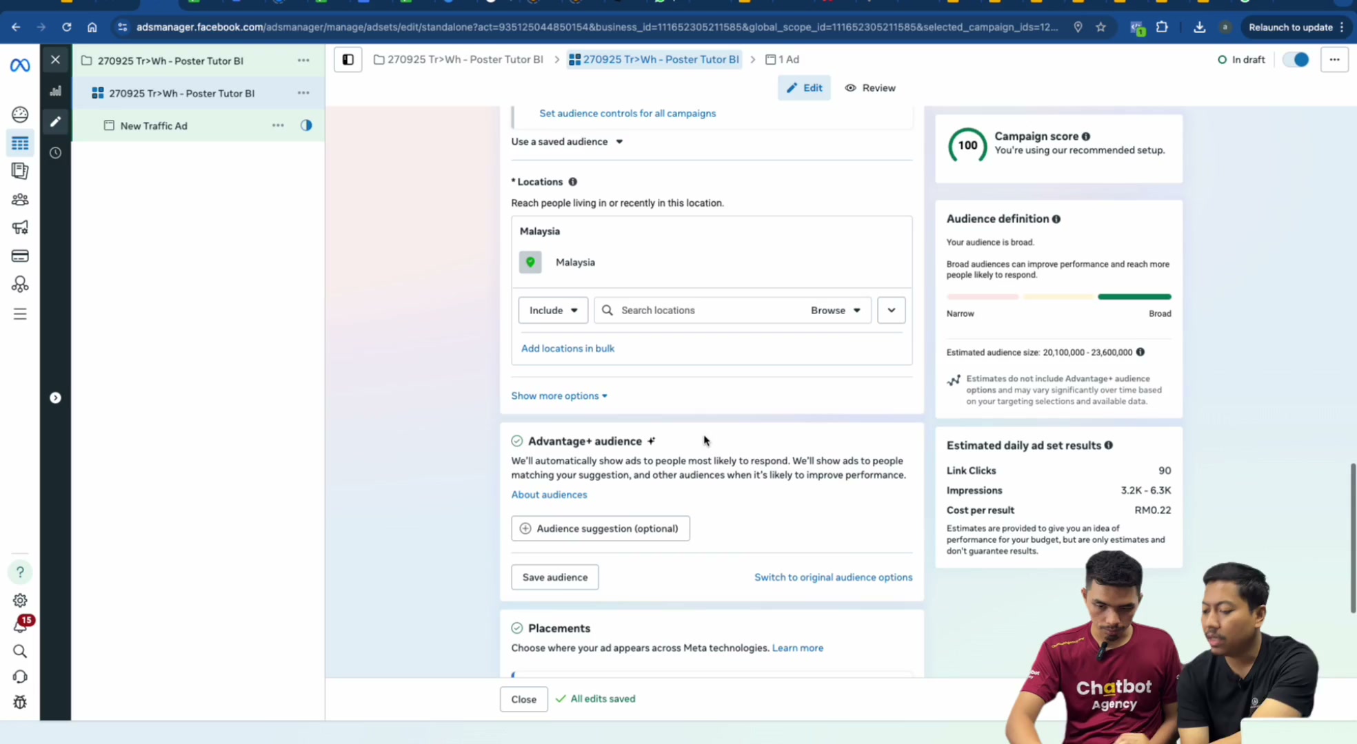Expand the chevron dropdown next to Browse
The width and height of the screenshot is (1357, 744).
[x=892, y=311]
